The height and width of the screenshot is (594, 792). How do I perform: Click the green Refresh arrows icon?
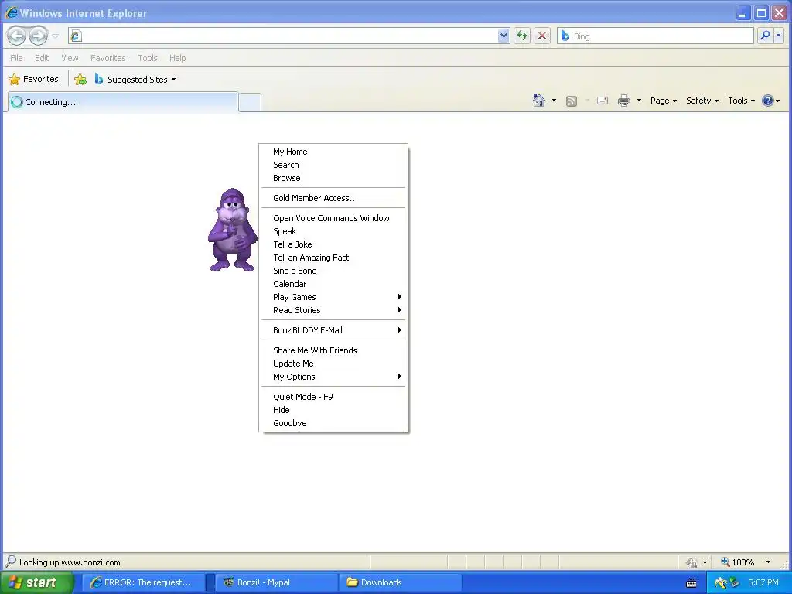[522, 36]
